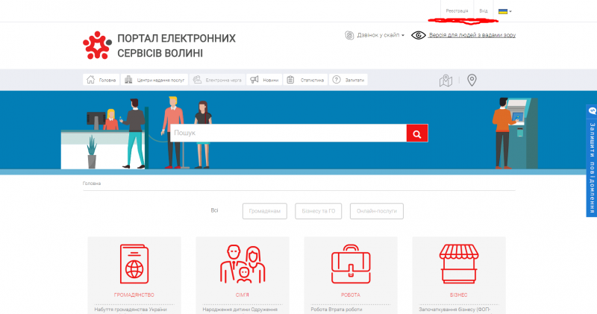Screen dimensions: 597x314
Task: Open Запитати question menu item
Action: click(x=348, y=80)
